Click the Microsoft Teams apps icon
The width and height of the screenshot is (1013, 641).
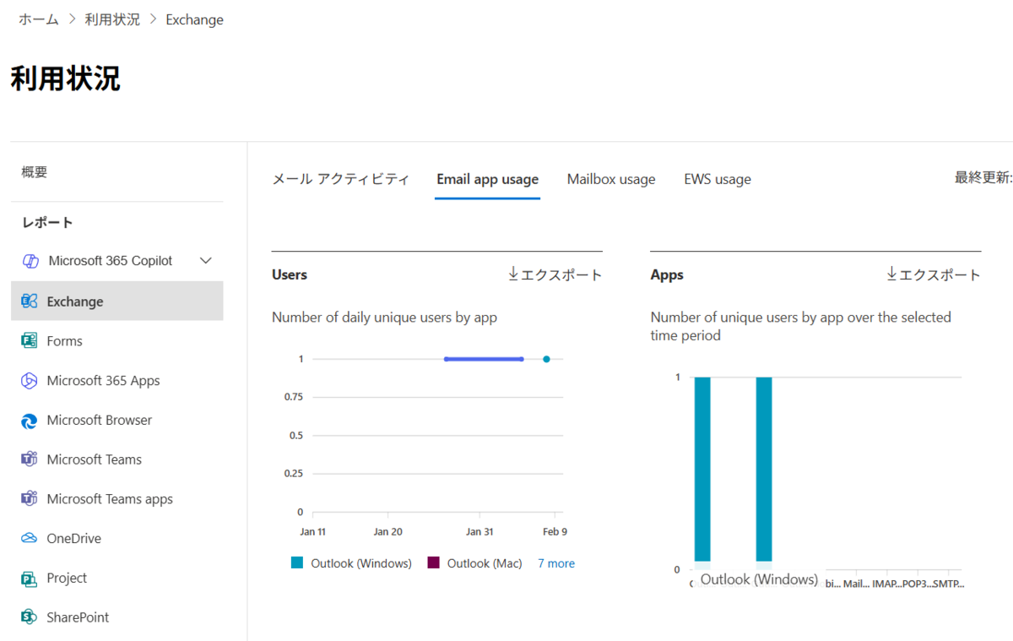pyautogui.click(x=30, y=499)
